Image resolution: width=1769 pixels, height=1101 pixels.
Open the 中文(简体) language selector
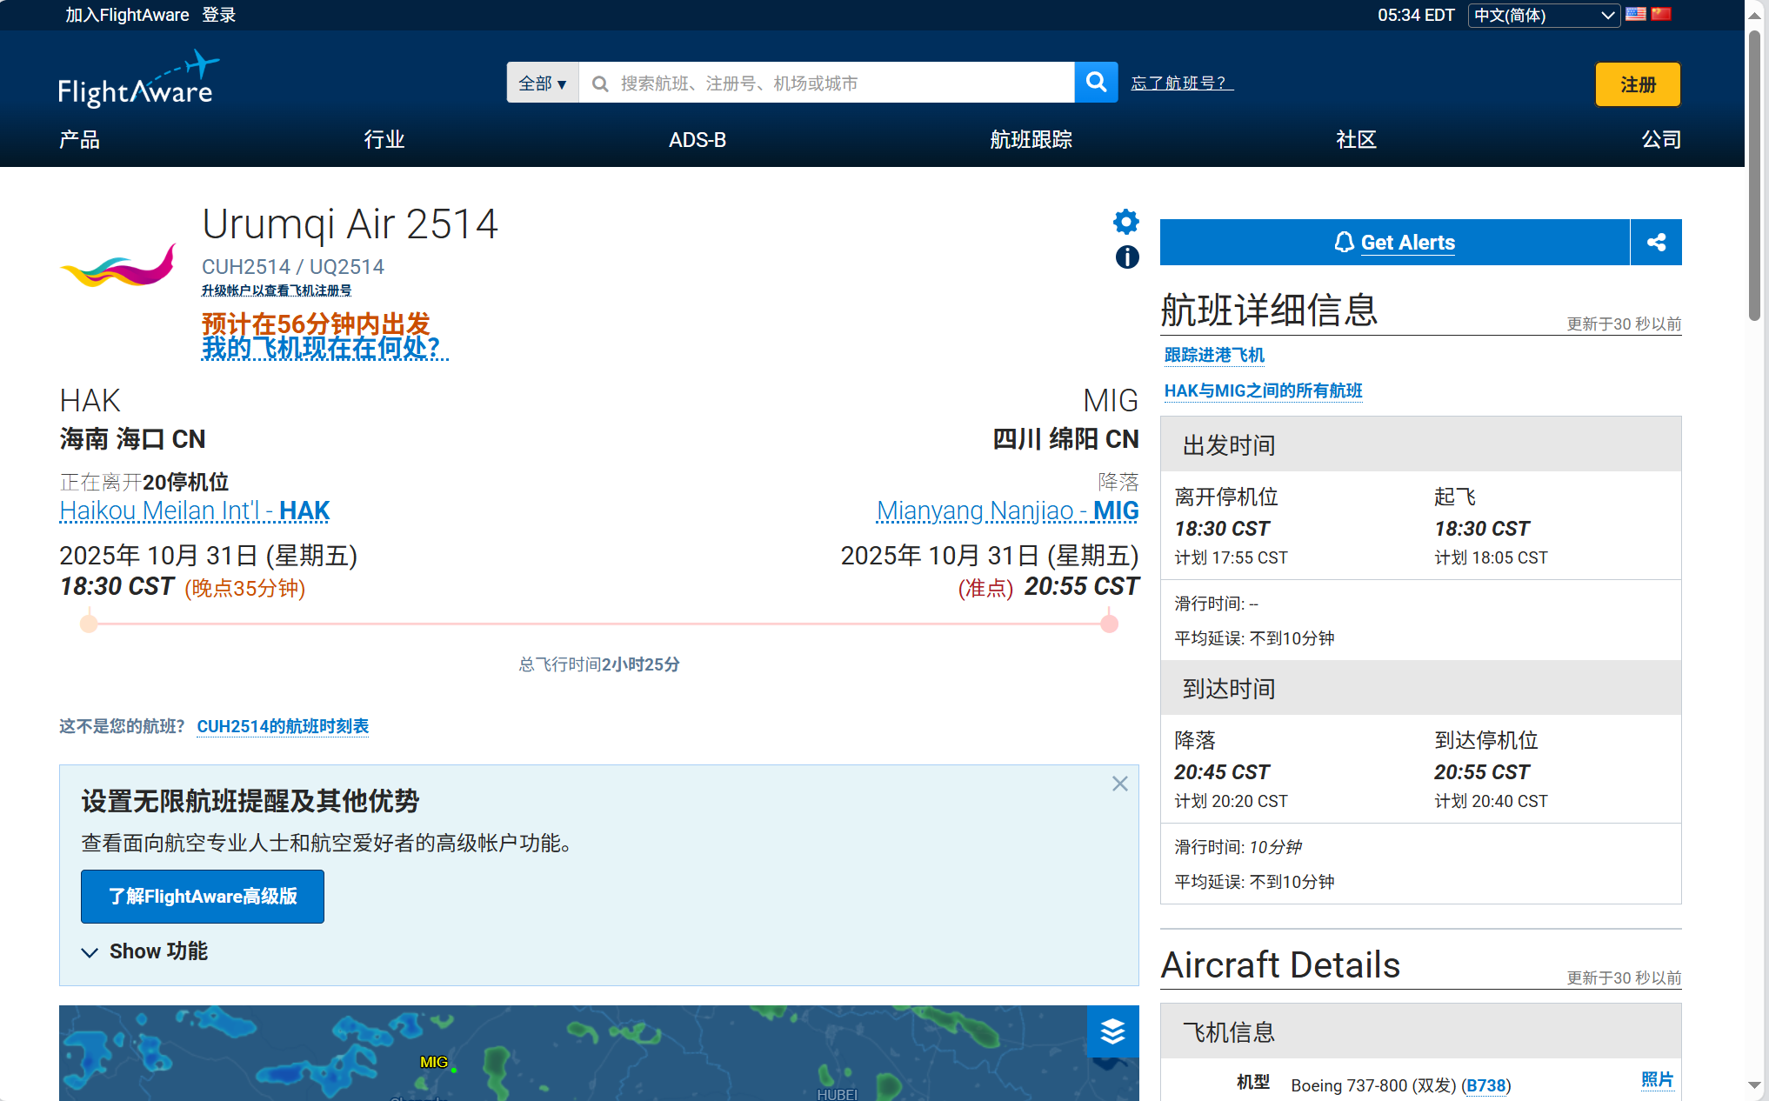pyautogui.click(x=1544, y=15)
